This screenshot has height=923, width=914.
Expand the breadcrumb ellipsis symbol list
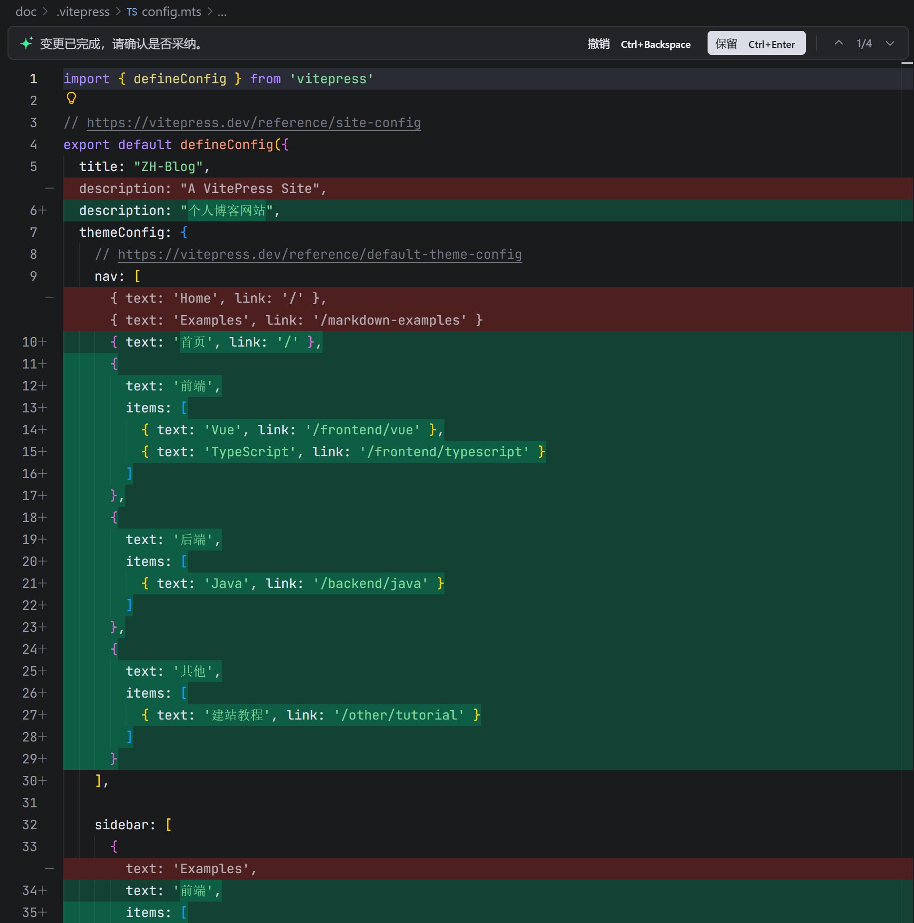[x=222, y=12]
